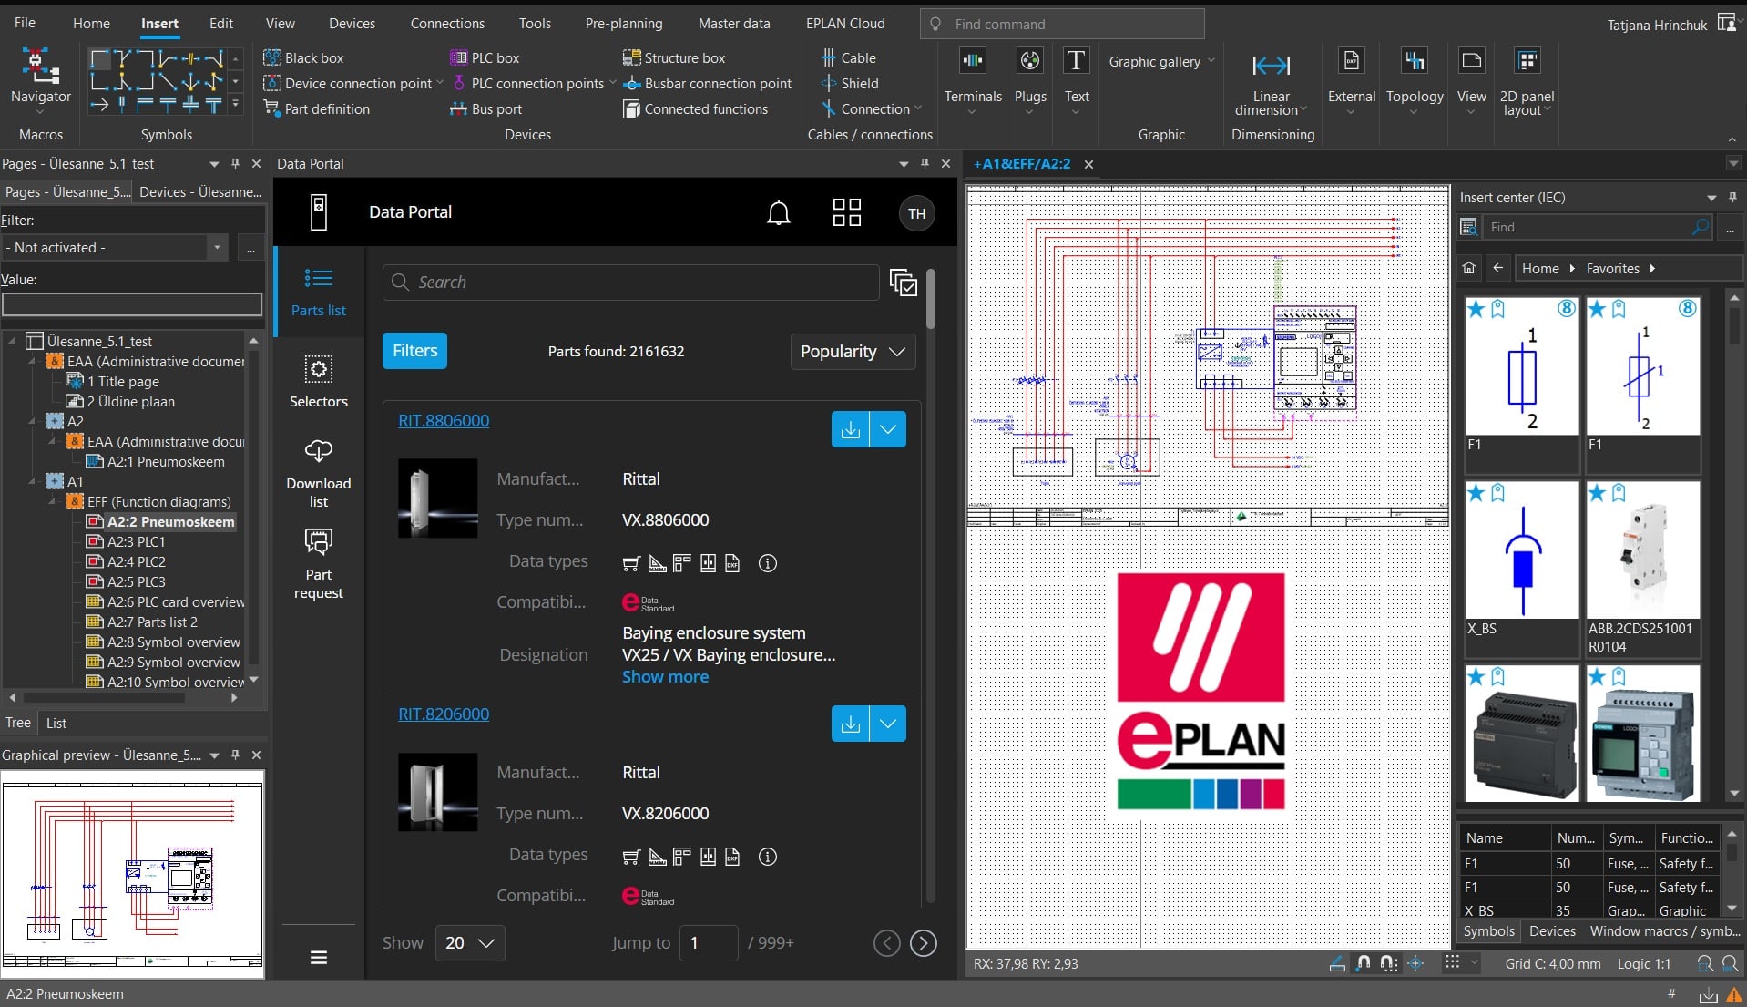Open the Master data ribbon tab

coord(733,24)
